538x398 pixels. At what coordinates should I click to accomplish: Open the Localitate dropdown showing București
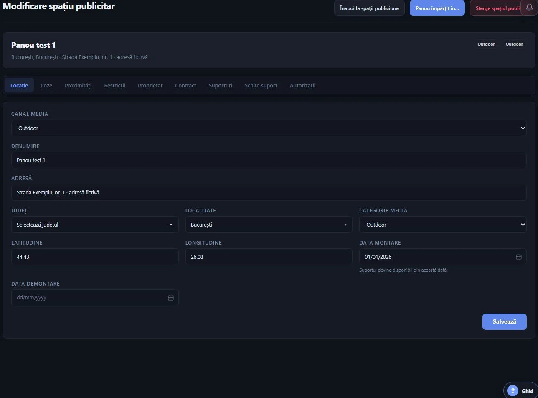tap(269, 225)
